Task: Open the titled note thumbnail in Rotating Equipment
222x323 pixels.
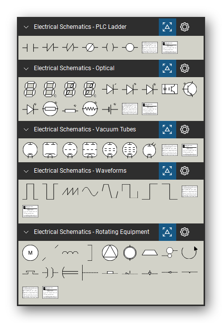Action: [x=50, y=292]
